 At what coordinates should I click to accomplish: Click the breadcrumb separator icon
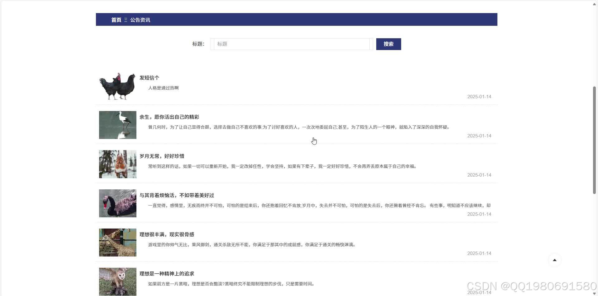[x=126, y=20]
